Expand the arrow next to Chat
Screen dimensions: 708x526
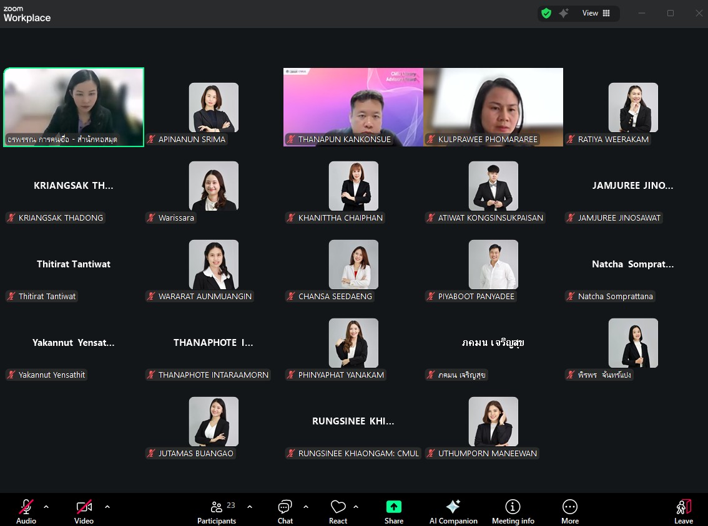pyautogui.click(x=306, y=507)
